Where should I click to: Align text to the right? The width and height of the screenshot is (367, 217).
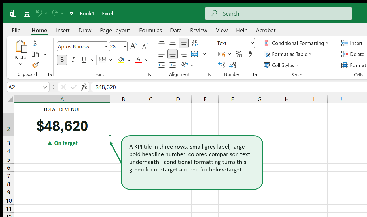pyautogui.click(x=184, y=54)
